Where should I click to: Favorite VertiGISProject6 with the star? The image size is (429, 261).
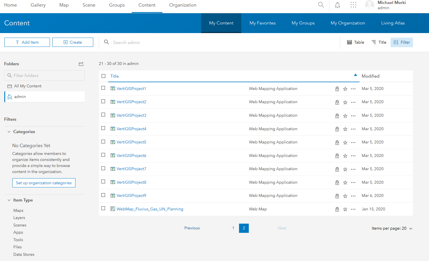point(345,156)
